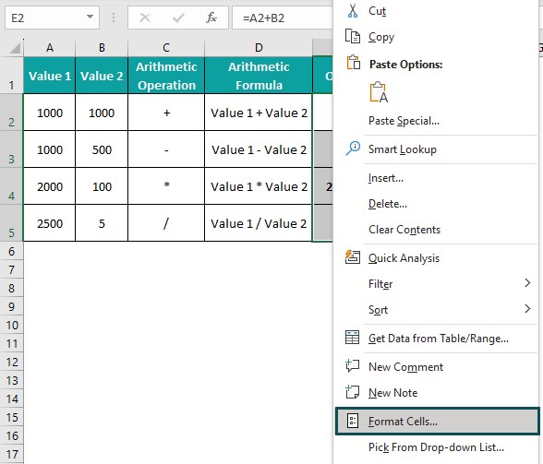Open the Name Box dropdown arrow
The height and width of the screenshot is (464, 543).
(90, 17)
